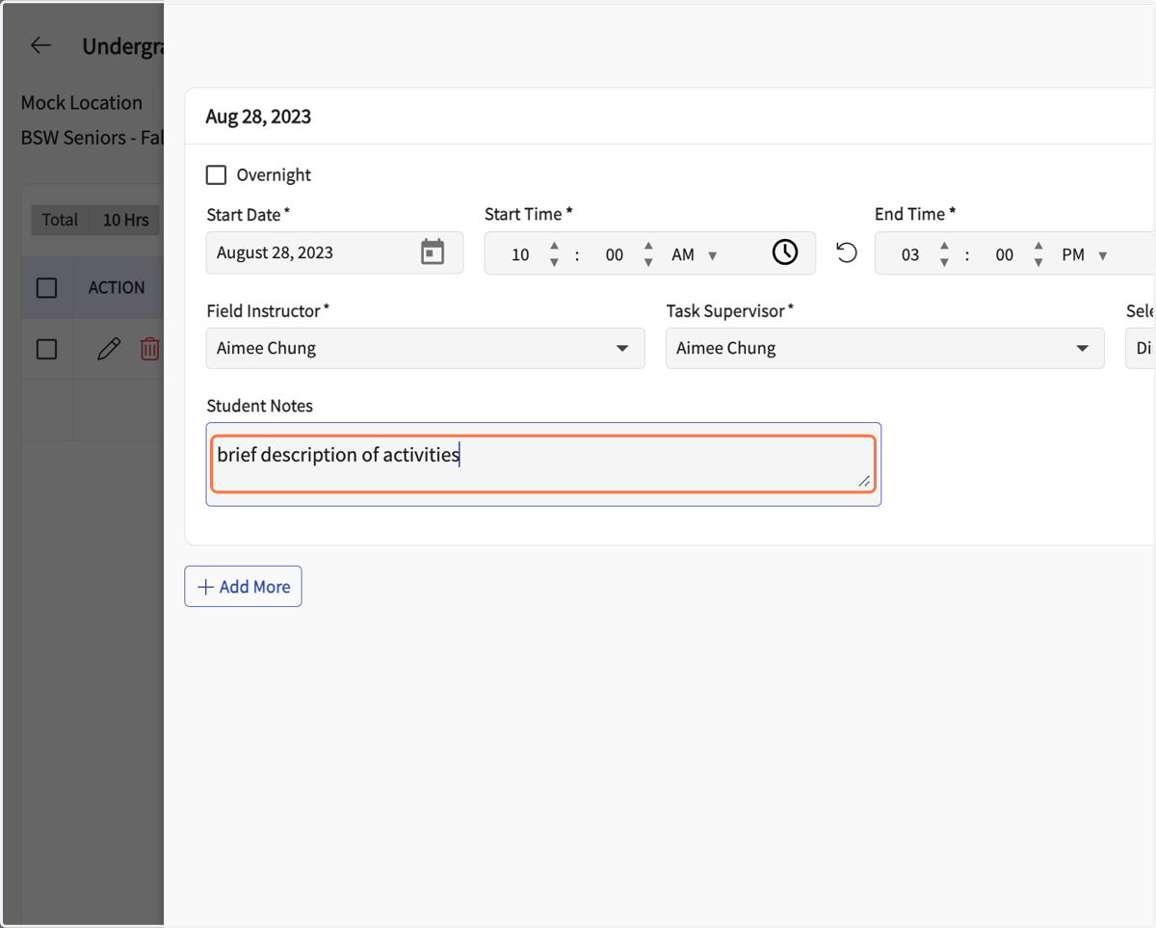
Task: Click the Overnight label text
Action: [274, 174]
